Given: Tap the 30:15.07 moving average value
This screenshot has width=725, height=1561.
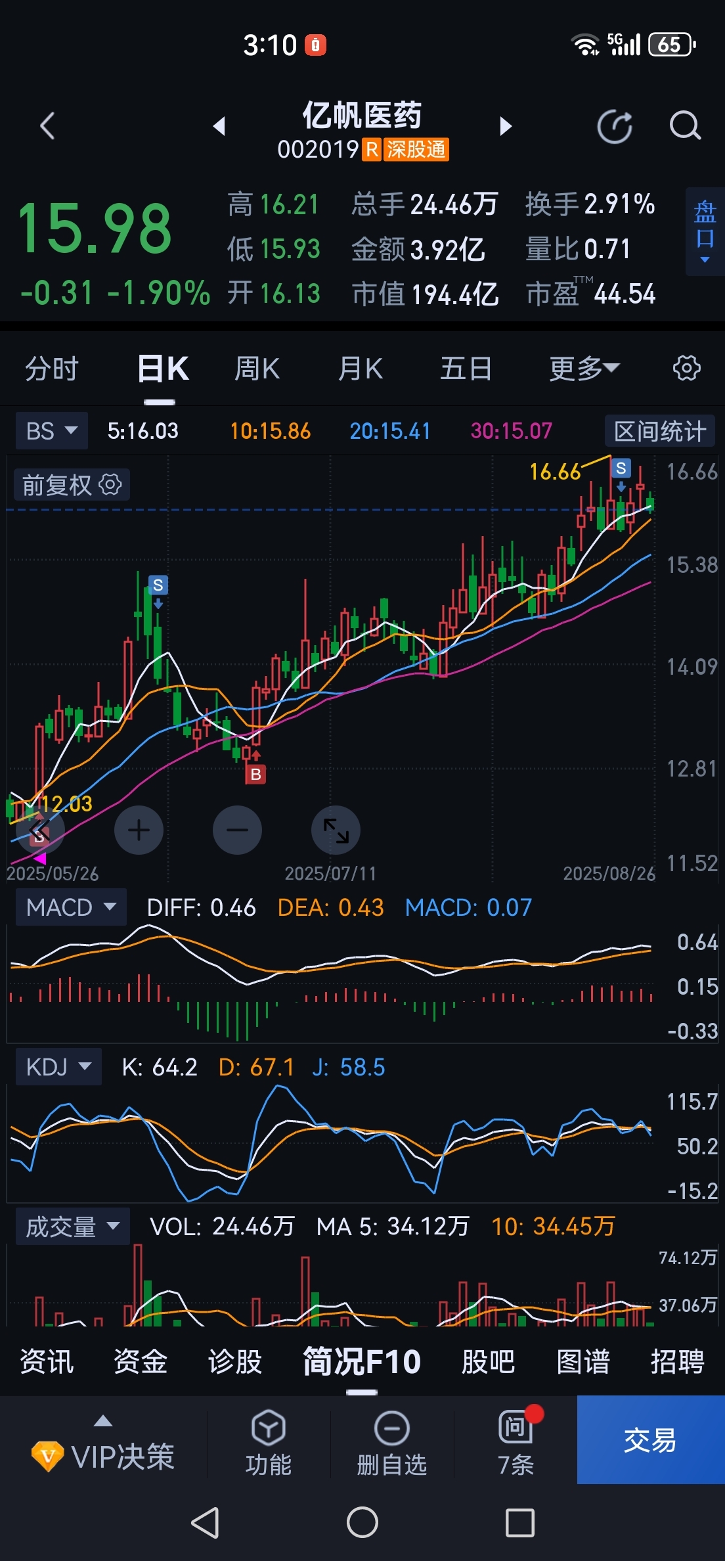Looking at the screenshot, I should (511, 431).
